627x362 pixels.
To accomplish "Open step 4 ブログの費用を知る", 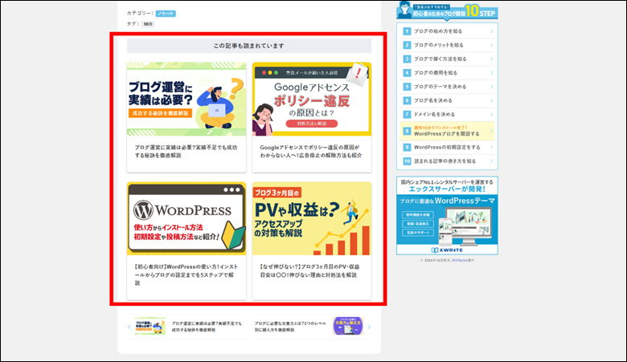I will [x=447, y=72].
